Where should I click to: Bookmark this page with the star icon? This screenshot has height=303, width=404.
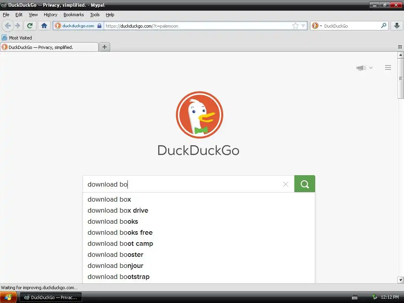coord(295,26)
